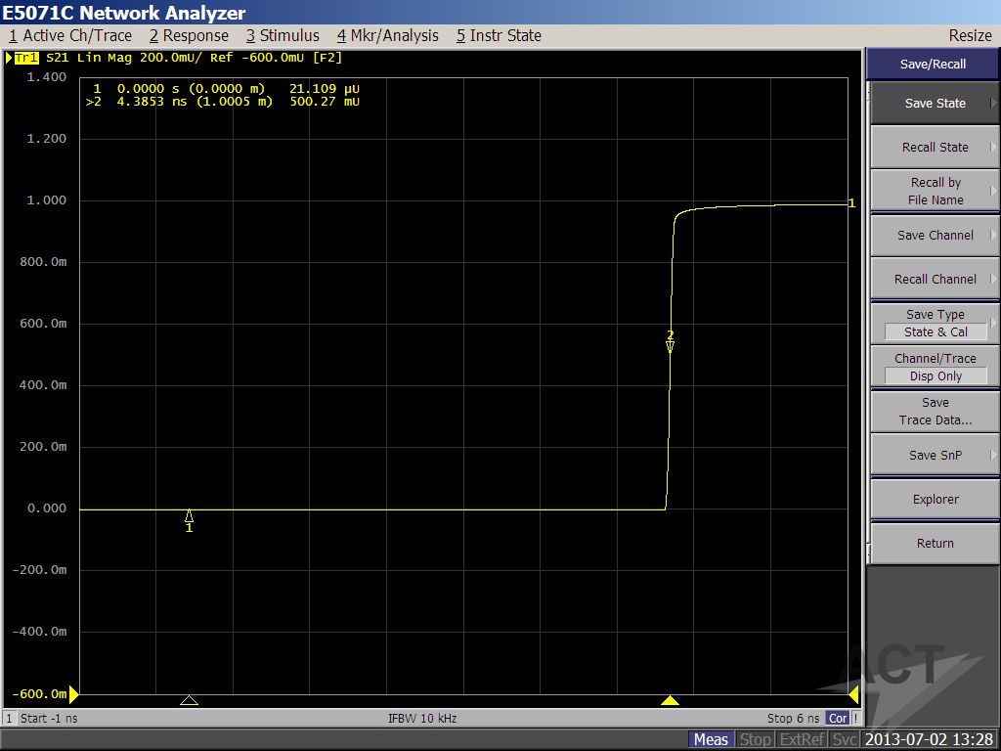
Task: Click the right-side reference position arrow at the graph bottom
Action: pos(853,694)
